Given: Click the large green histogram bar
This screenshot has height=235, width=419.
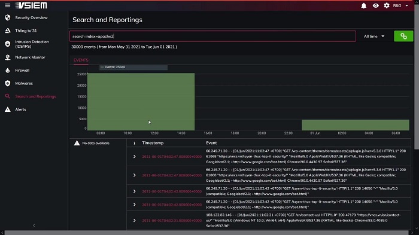Looking at the screenshot, I should point(141,102).
